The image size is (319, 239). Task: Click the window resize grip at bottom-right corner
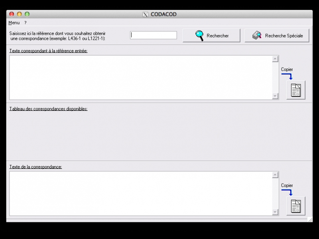[310, 219]
